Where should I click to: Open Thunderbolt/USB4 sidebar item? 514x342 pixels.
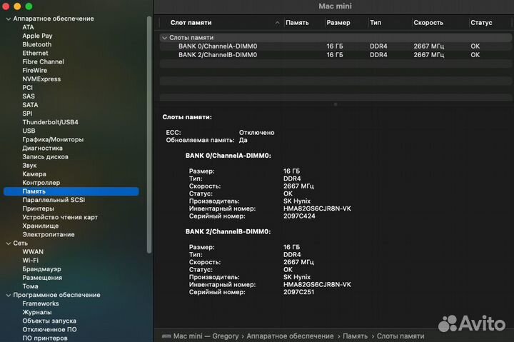pyautogui.click(x=50, y=122)
